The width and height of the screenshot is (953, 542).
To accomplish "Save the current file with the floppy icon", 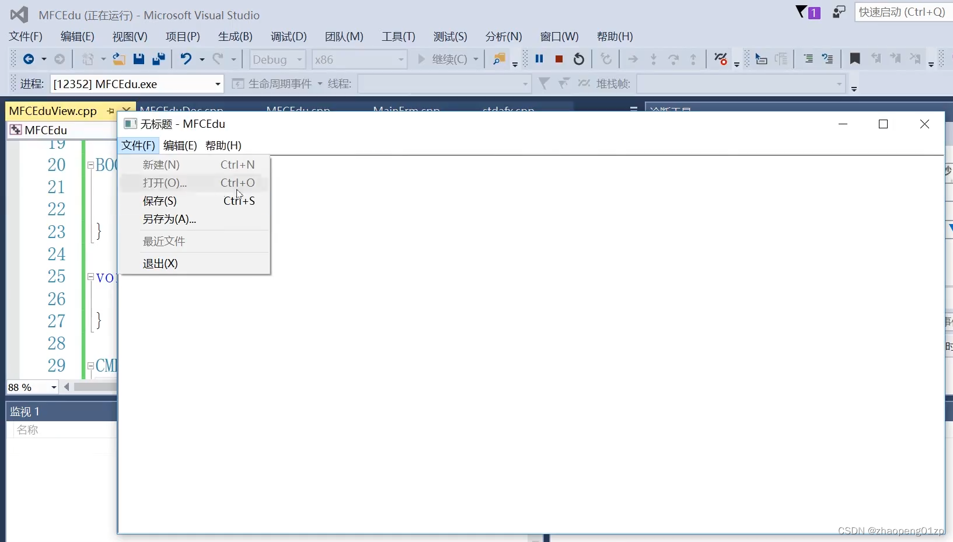I will (x=138, y=59).
